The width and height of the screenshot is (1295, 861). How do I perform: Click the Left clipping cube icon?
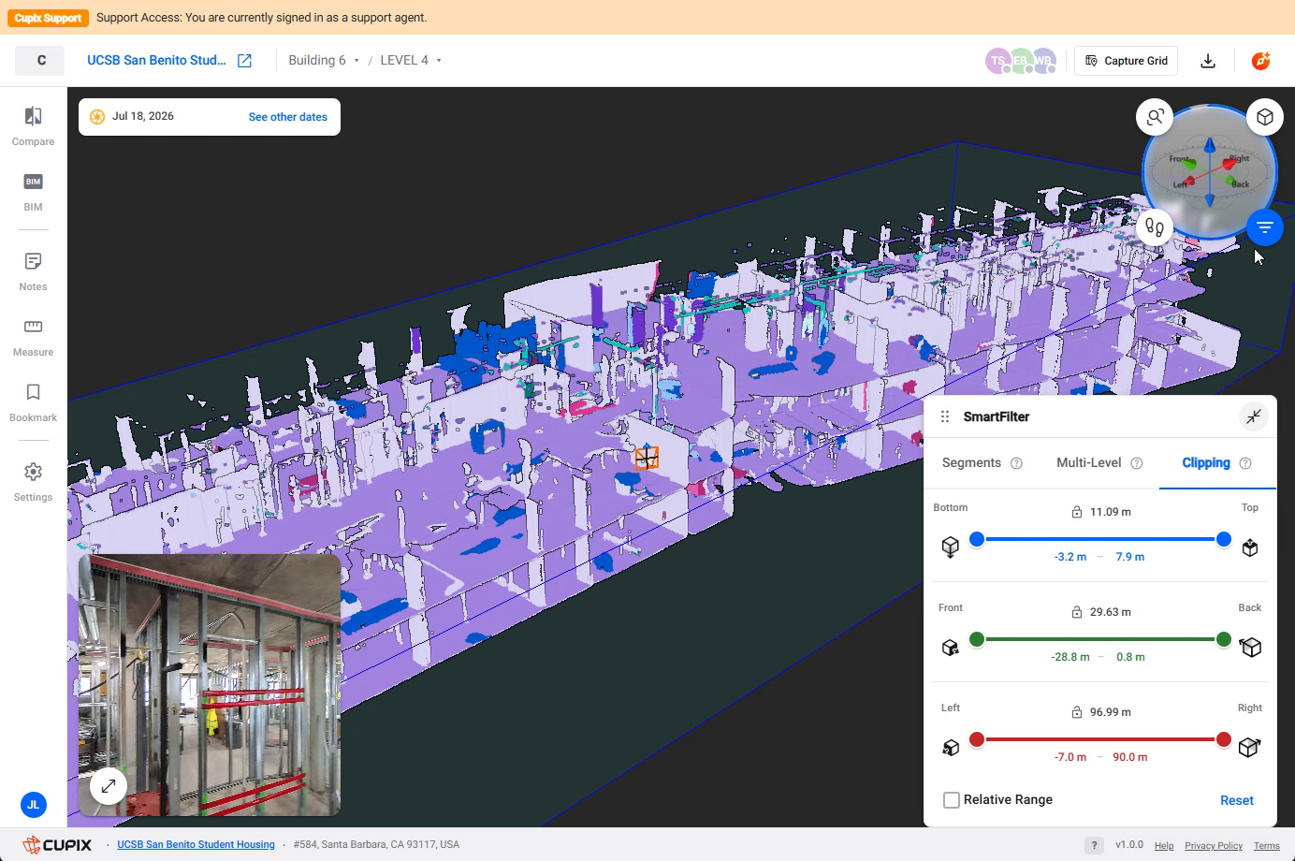[x=951, y=748]
